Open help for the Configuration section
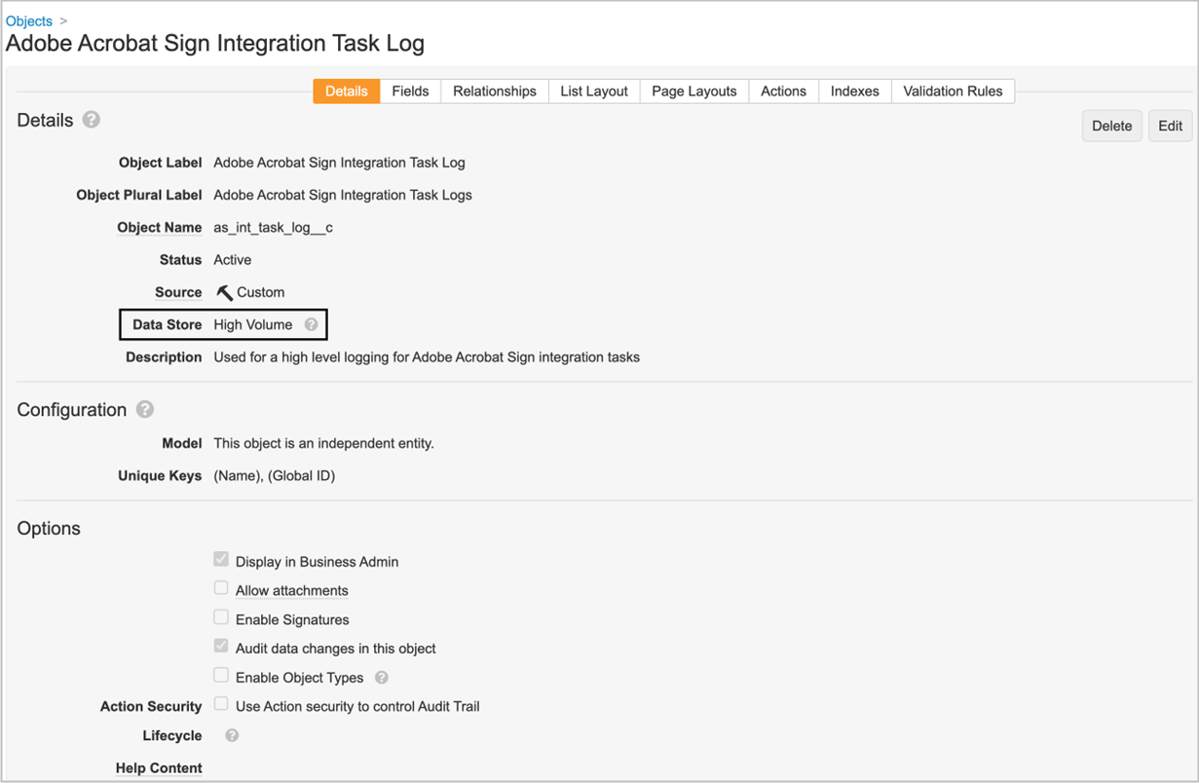The height and width of the screenshot is (783, 1199). pos(144,409)
